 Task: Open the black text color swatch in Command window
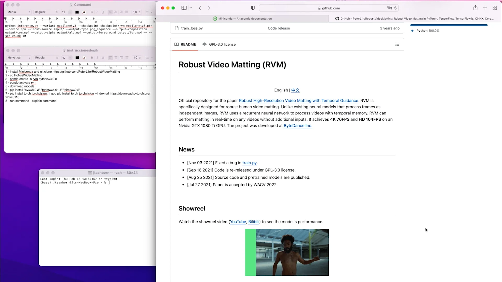[77, 12]
